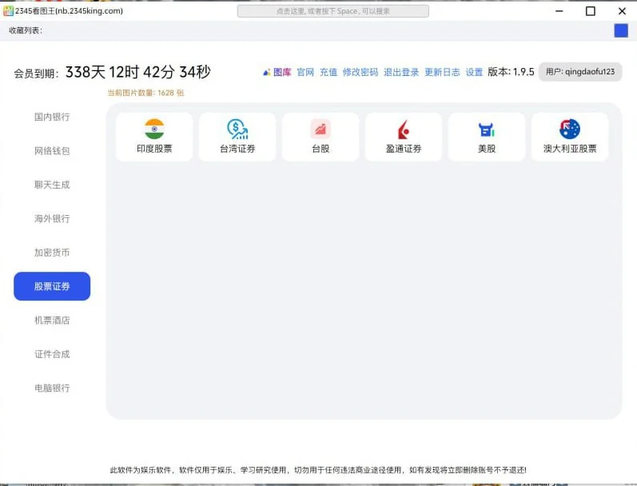Click the 充值 recharge link

point(328,72)
